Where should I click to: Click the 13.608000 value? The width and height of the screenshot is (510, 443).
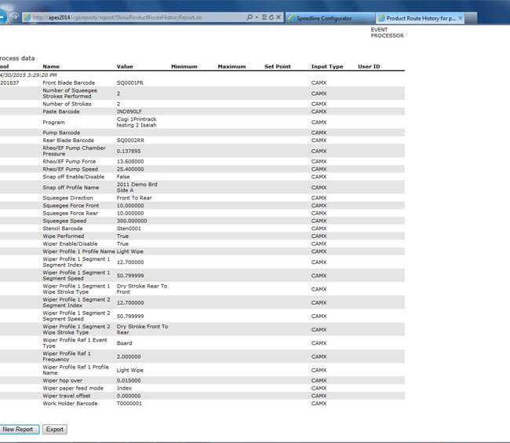click(x=130, y=162)
